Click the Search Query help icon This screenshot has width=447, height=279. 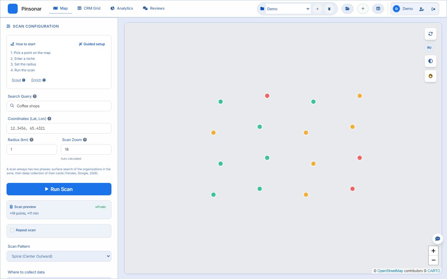pos(35,96)
